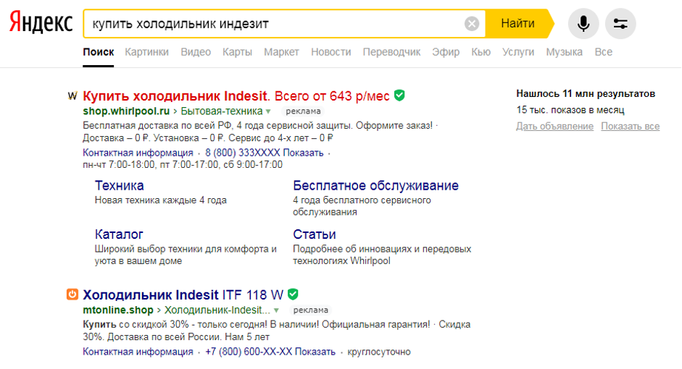Go to the Услуги tab
682x369 pixels.
(518, 52)
